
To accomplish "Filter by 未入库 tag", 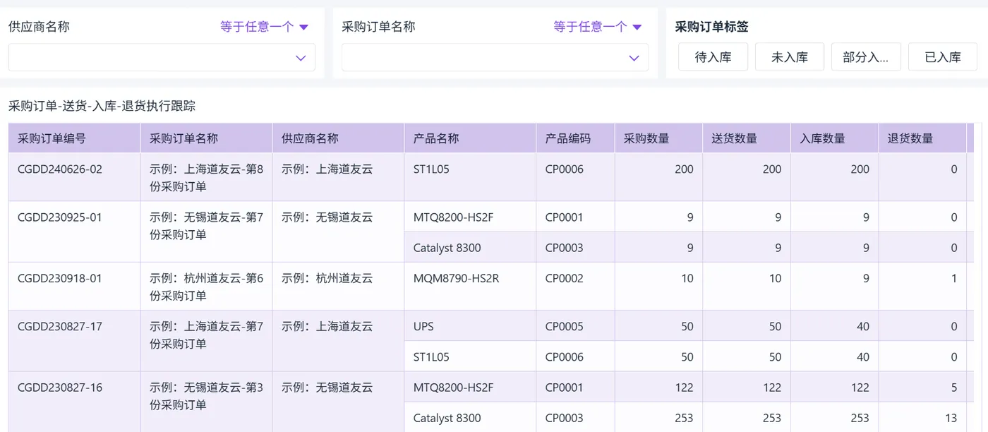I will pos(790,57).
